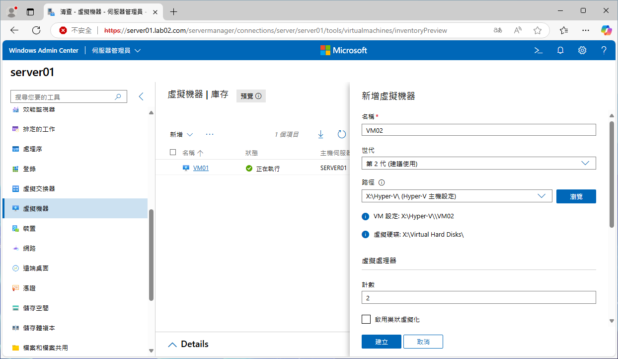The width and height of the screenshot is (618, 359).
Task: Click the 取消 cancel button
Action: 423,342
